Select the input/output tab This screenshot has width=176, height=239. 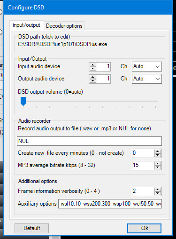coord(26,25)
